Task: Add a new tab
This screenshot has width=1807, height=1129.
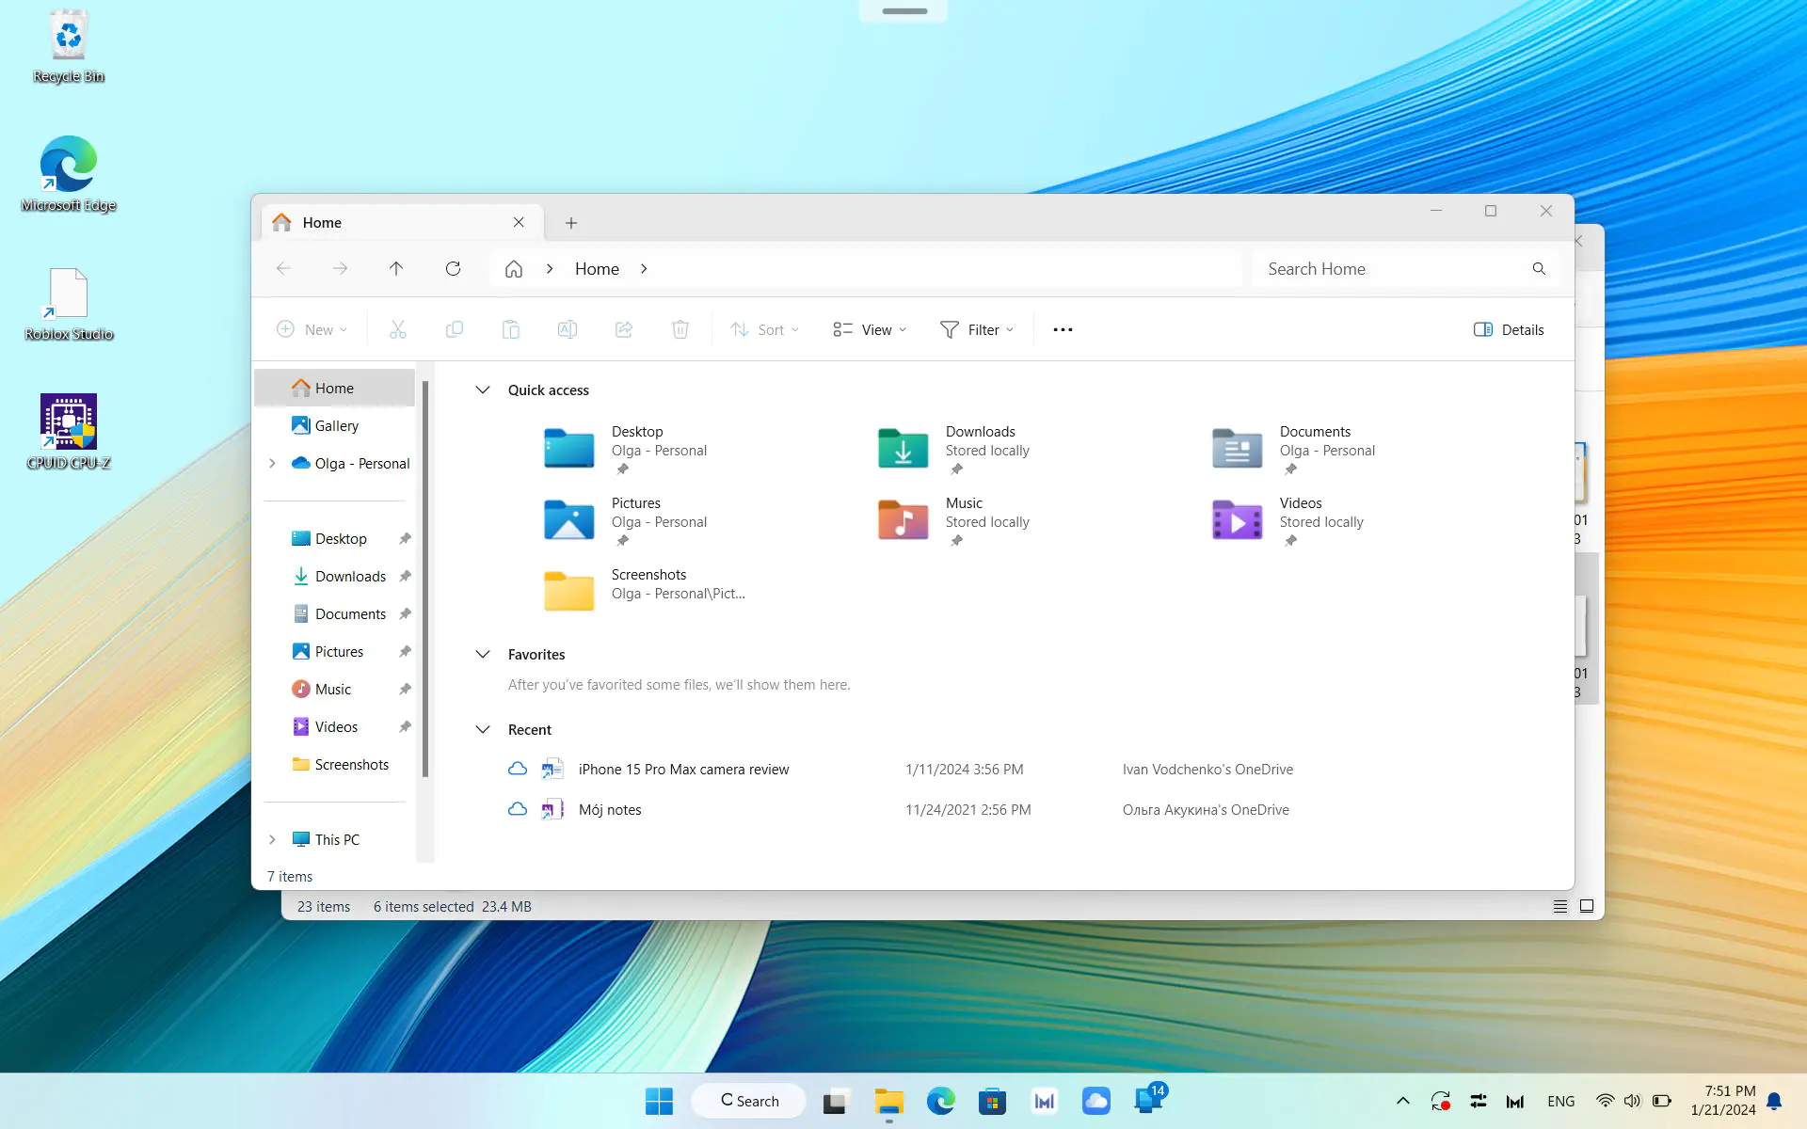Action: pos(571,223)
